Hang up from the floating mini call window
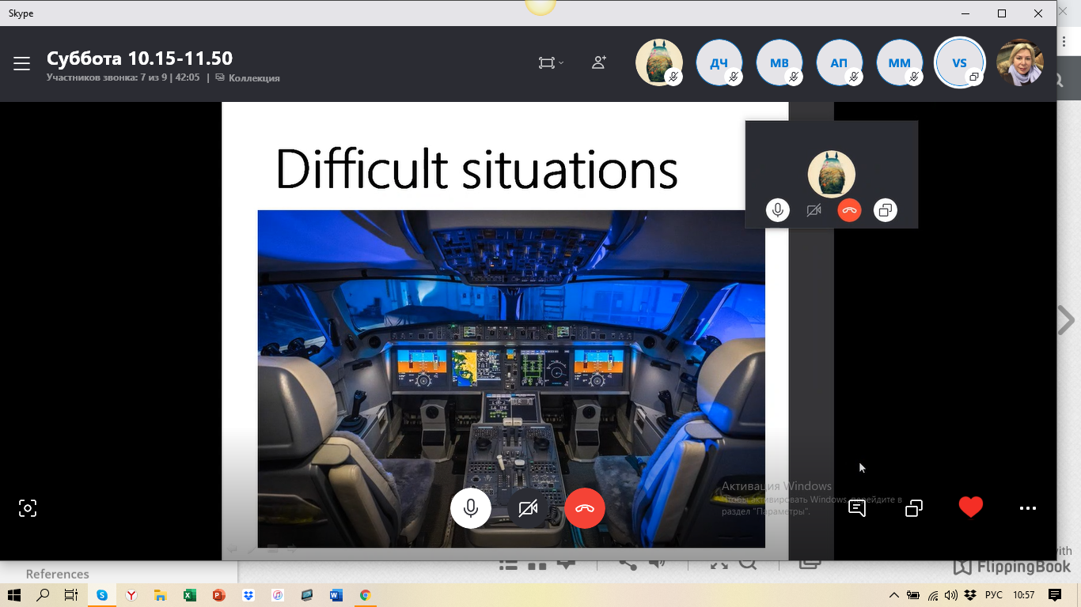Viewport: 1081px width, 607px height. pyautogui.click(x=849, y=210)
